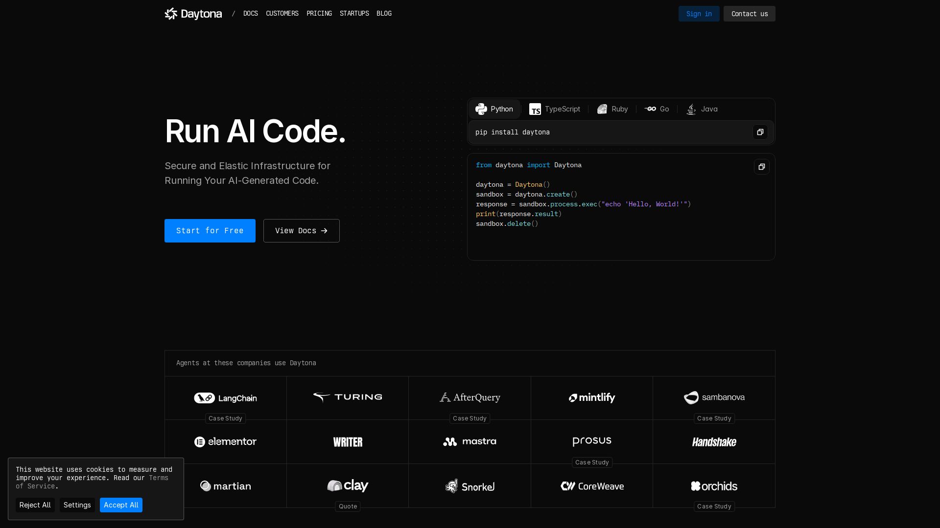Open the LangChain Case Study badge
The image size is (940, 528).
tap(225, 418)
